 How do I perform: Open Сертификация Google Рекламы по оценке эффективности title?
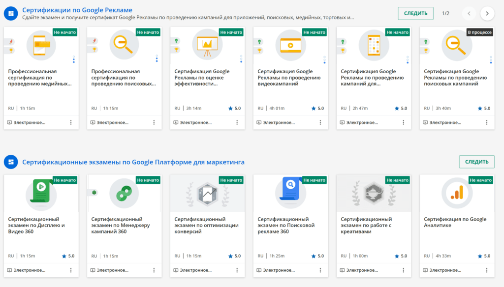[x=202, y=77]
